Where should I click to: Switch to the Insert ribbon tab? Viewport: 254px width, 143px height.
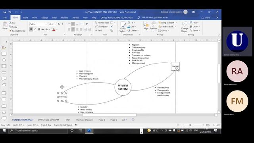25,17
